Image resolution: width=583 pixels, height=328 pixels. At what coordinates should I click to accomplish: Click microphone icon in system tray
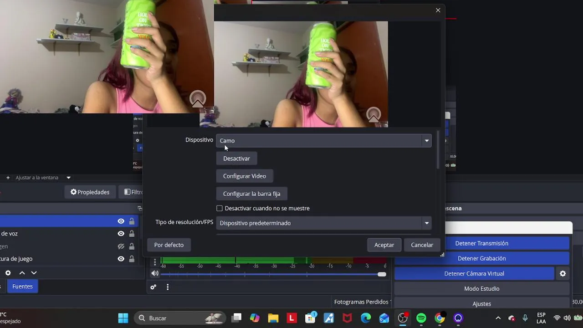pos(525,318)
